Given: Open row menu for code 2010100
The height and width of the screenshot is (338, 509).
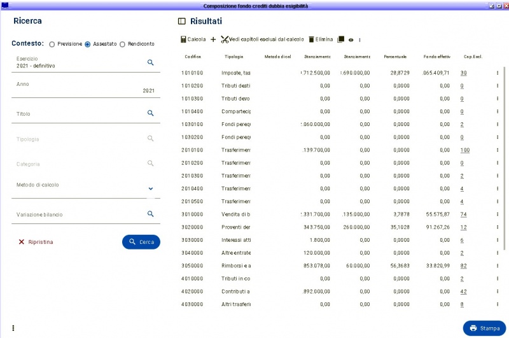Looking at the screenshot, I should [498, 150].
